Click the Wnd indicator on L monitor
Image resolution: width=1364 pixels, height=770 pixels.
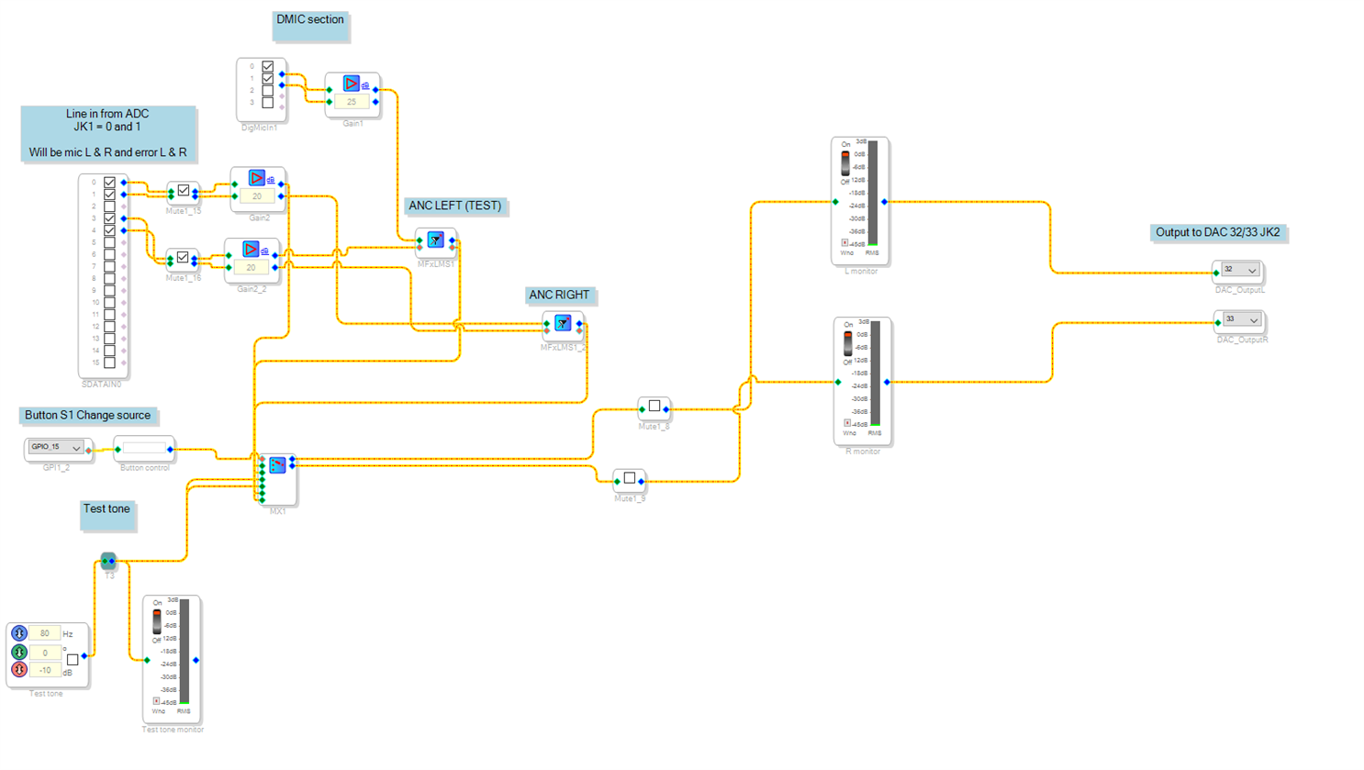844,243
